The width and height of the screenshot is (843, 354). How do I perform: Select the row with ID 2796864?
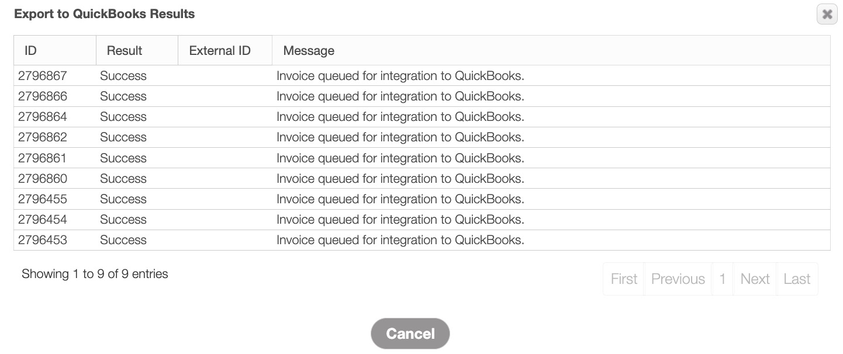(43, 117)
